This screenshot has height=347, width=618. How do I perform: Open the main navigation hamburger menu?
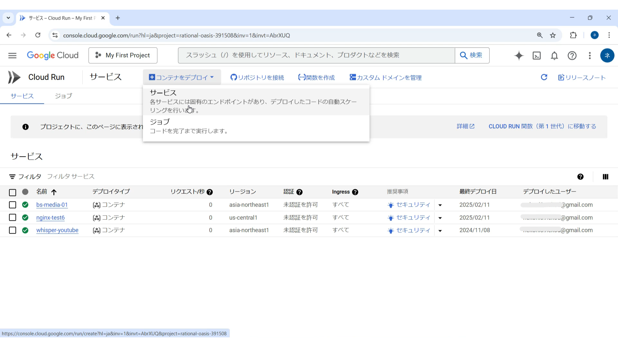point(12,55)
